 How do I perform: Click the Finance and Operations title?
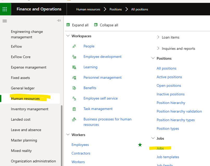click(x=39, y=9)
